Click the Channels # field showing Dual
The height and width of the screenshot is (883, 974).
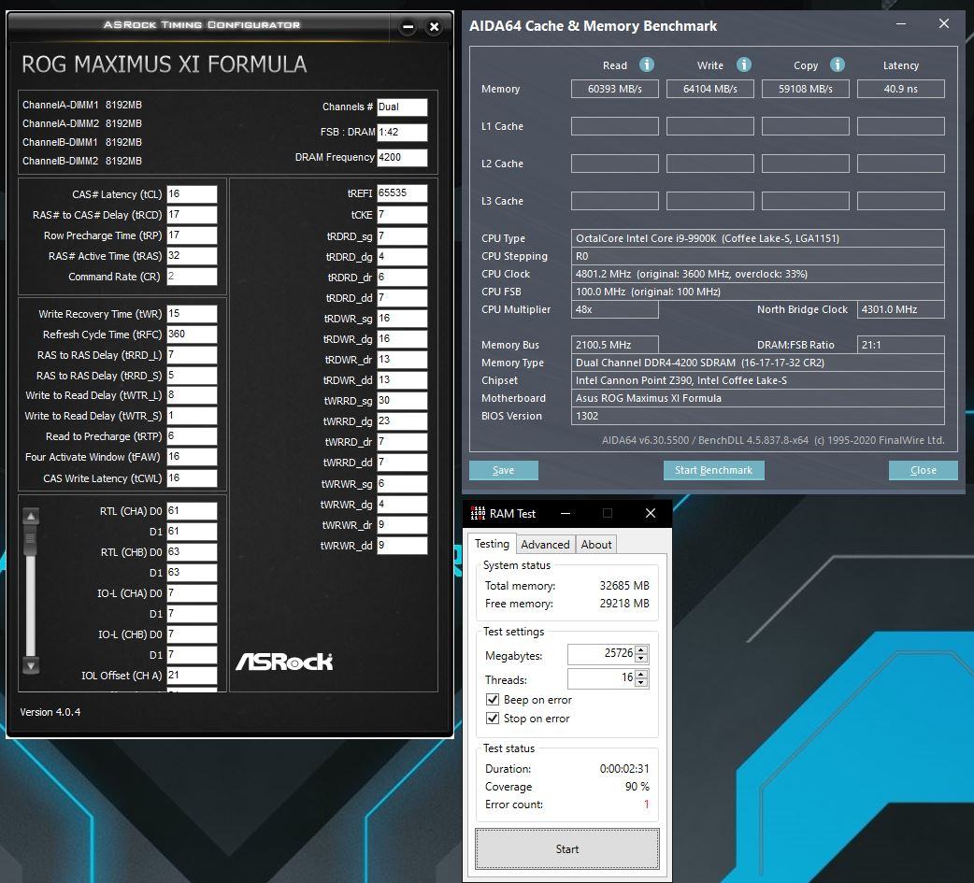(x=402, y=107)
